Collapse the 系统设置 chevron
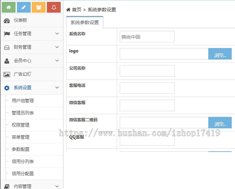The height and width of the screenshot is (189, 235). (57, 87)
